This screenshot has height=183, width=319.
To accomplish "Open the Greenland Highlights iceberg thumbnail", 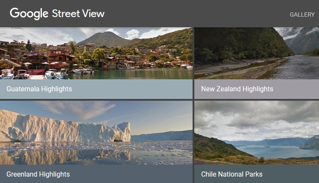I will coord(96,132).
